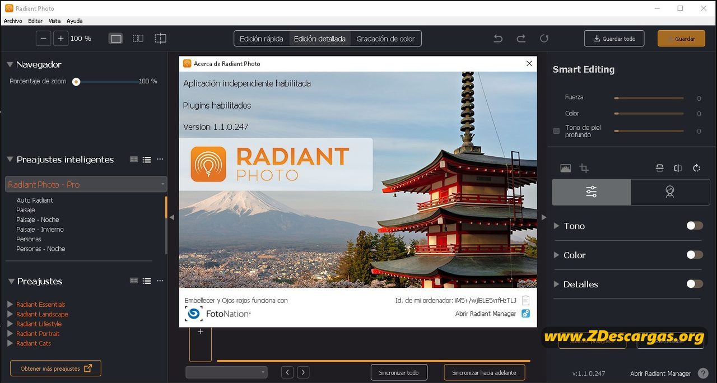Collapse Preajustes inteligentes section
This screenshot has width=717, height=383.
[x=10, y=160]
